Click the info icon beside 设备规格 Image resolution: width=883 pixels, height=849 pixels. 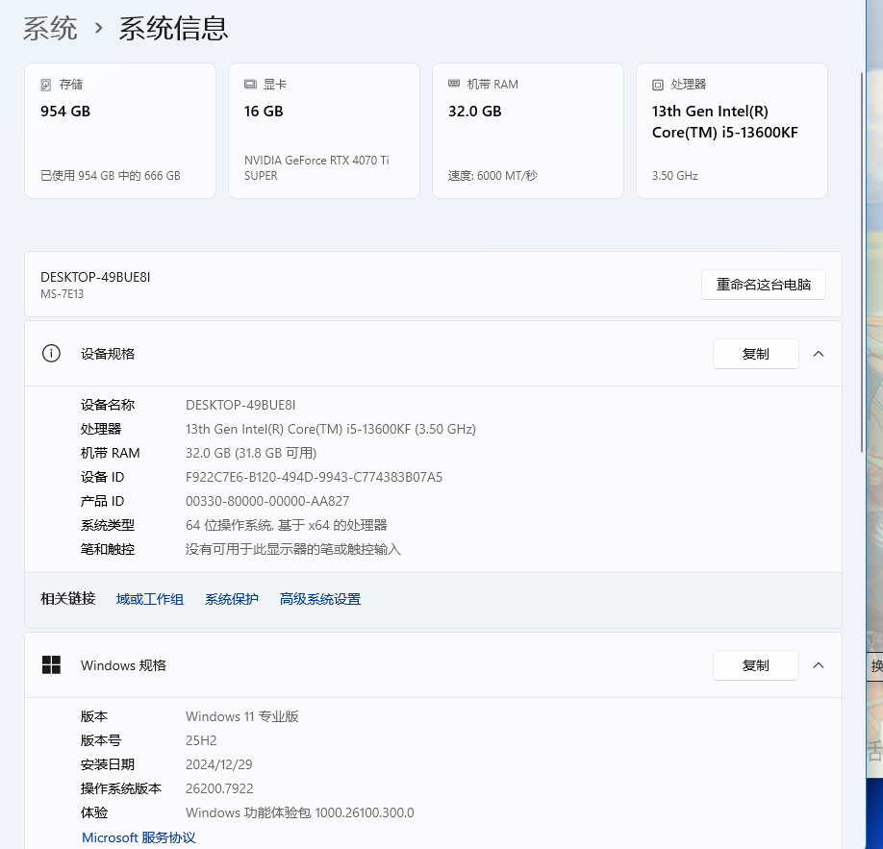click(51, 354)
